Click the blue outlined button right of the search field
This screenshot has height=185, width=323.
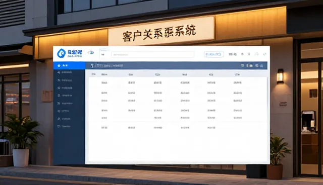coord(213,54)
